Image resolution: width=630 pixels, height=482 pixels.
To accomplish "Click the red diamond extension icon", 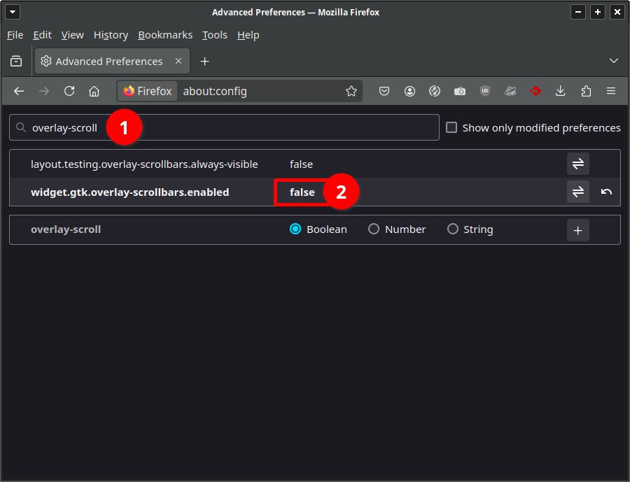I will 535,91.
